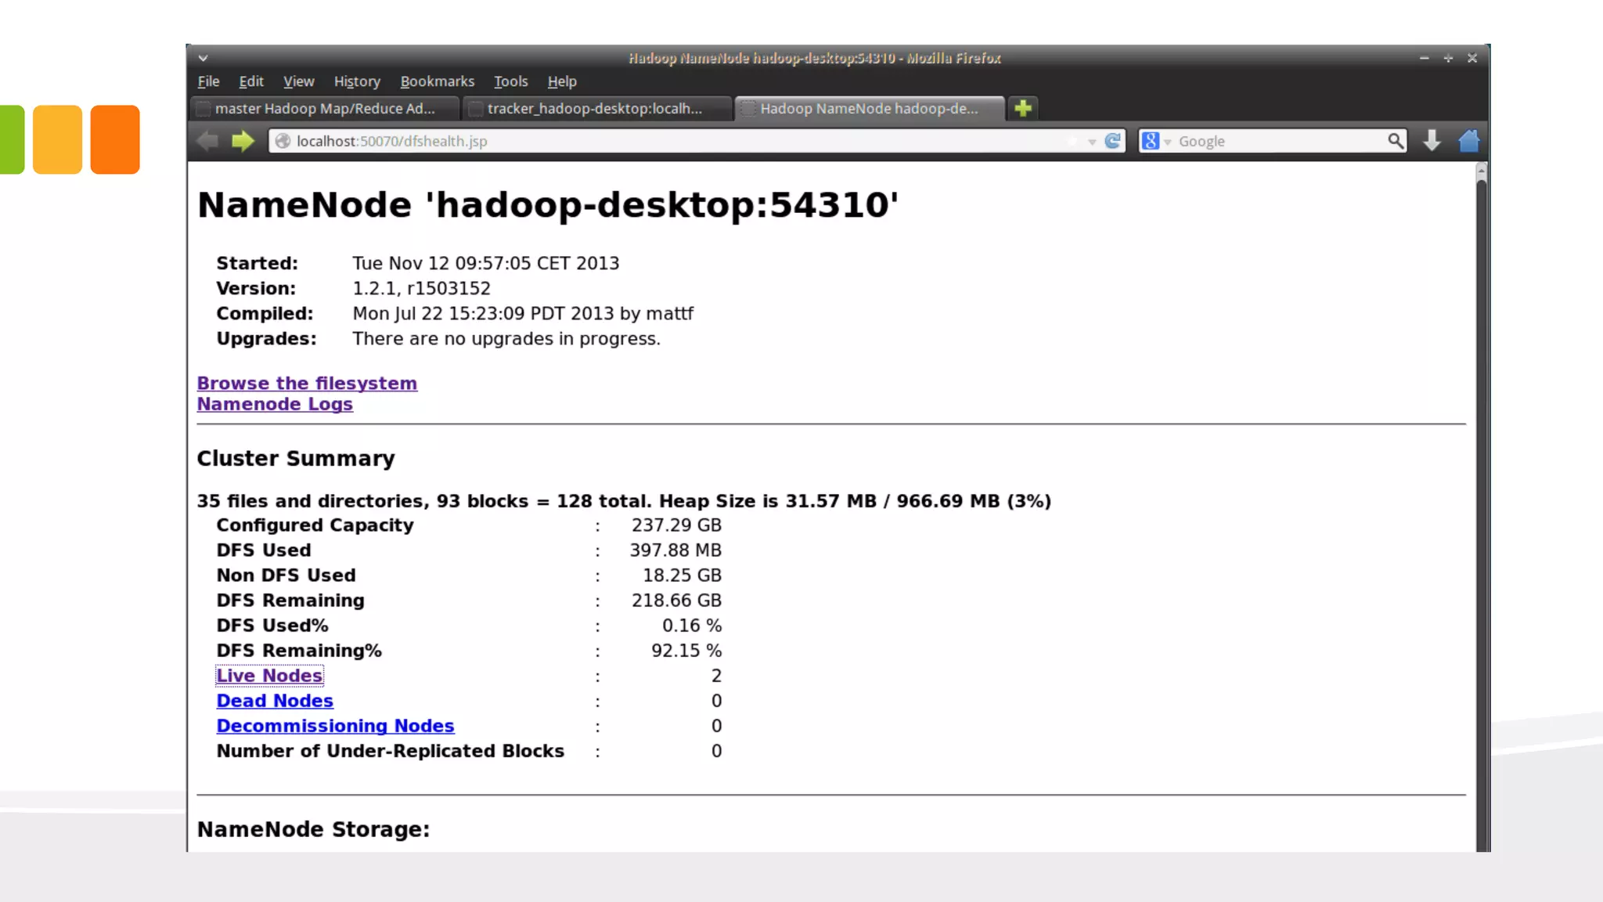Click the DFS Used value 397.88 MB

point(675,550)
